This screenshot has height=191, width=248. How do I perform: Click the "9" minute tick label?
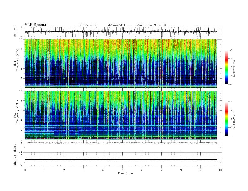pos(200,170)
